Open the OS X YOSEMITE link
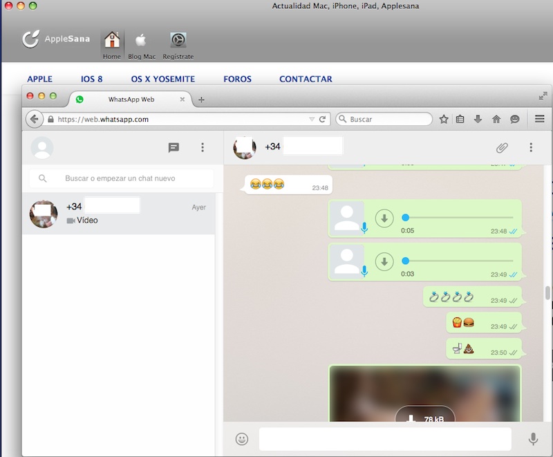Image resolution: width=553 pixels, height=457 pixels. click(163, 79)
